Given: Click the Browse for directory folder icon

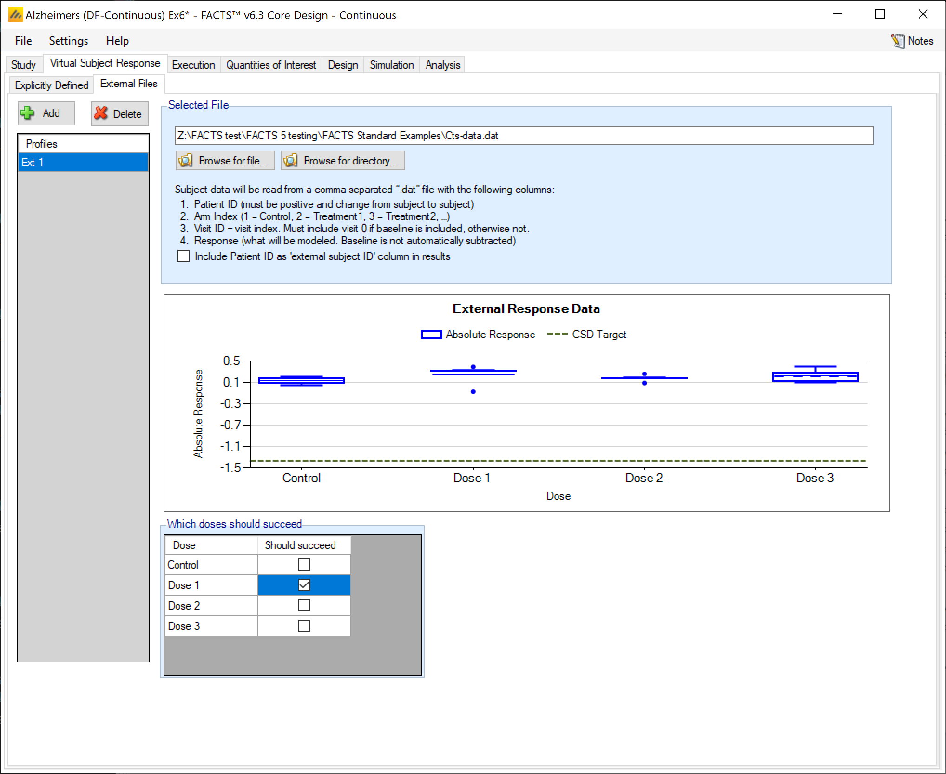Looking at the screenshot, I should pos(290,161).
